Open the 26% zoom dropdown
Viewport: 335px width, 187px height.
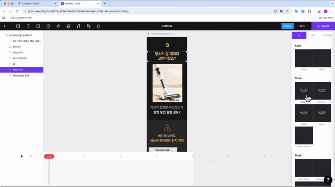[x=303, y=26]
